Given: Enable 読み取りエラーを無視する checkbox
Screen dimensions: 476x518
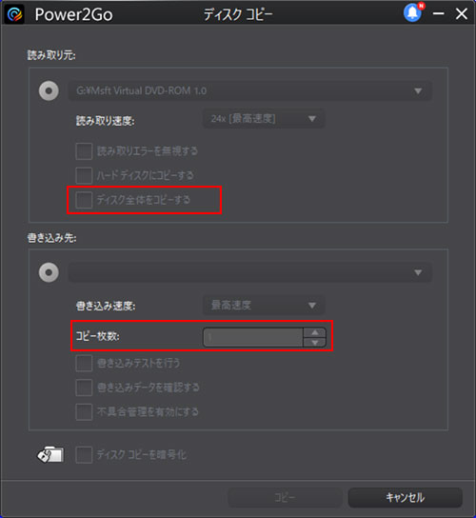Looking at the screenshot, I should coord(84,151).
